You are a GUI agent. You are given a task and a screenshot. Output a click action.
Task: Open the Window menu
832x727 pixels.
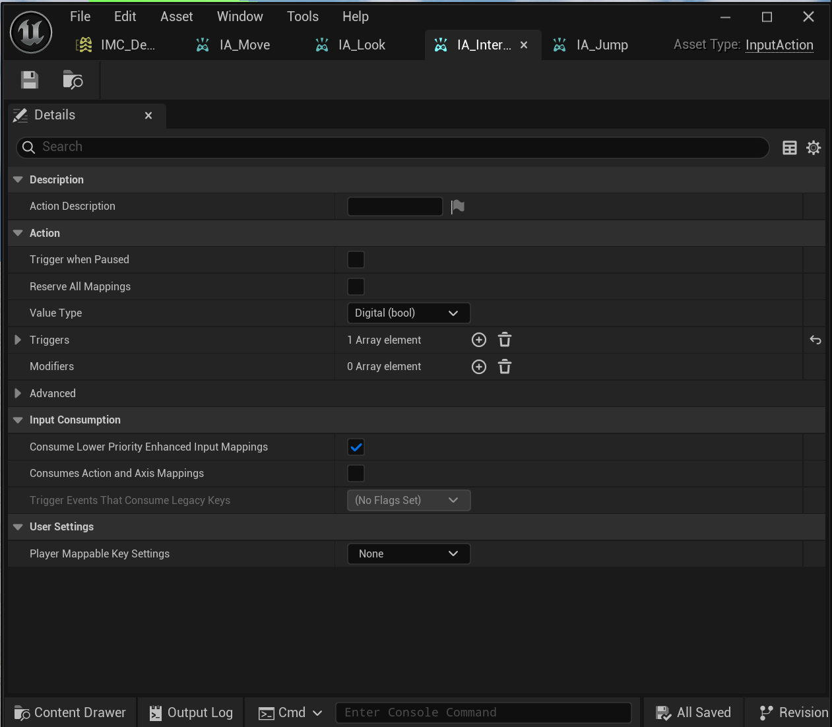(x=240, y=16)
